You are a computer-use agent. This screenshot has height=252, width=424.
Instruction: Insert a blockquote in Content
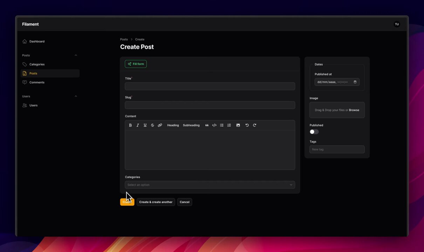point(207,125)
